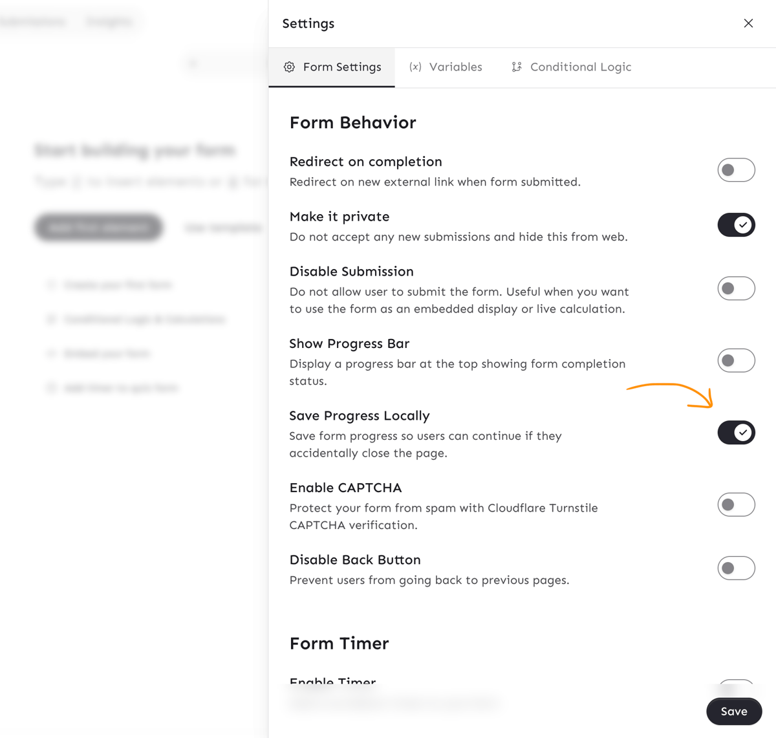Click the Conditional Logic branch icon
The width and height of the screenshot is (776, 738).
click(x=516, y=67)
